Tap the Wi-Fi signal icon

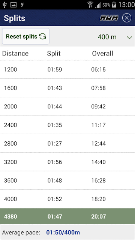(x=90, y=4)
